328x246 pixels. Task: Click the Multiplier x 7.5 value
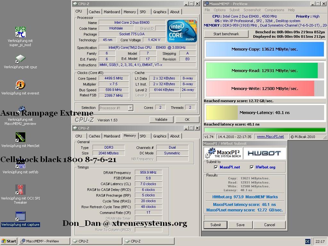[x=114, y=84]
